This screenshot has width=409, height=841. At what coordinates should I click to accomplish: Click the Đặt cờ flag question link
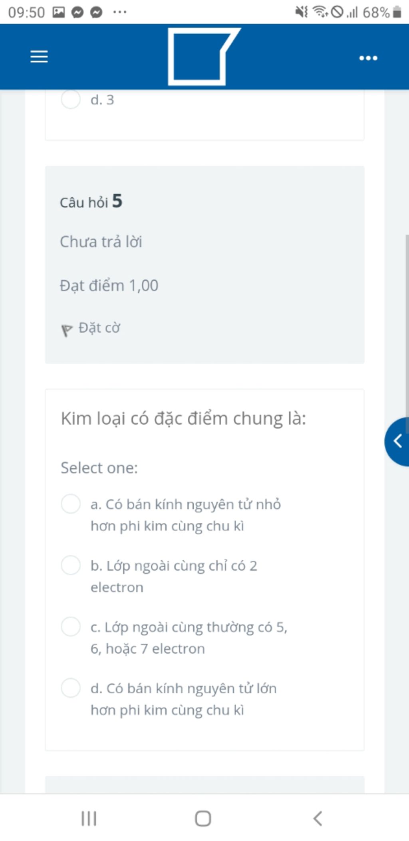click(x=99, y=328)
